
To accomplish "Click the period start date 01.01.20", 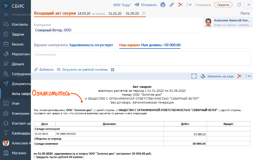I will pyautogui.click(x=115, y=14).
